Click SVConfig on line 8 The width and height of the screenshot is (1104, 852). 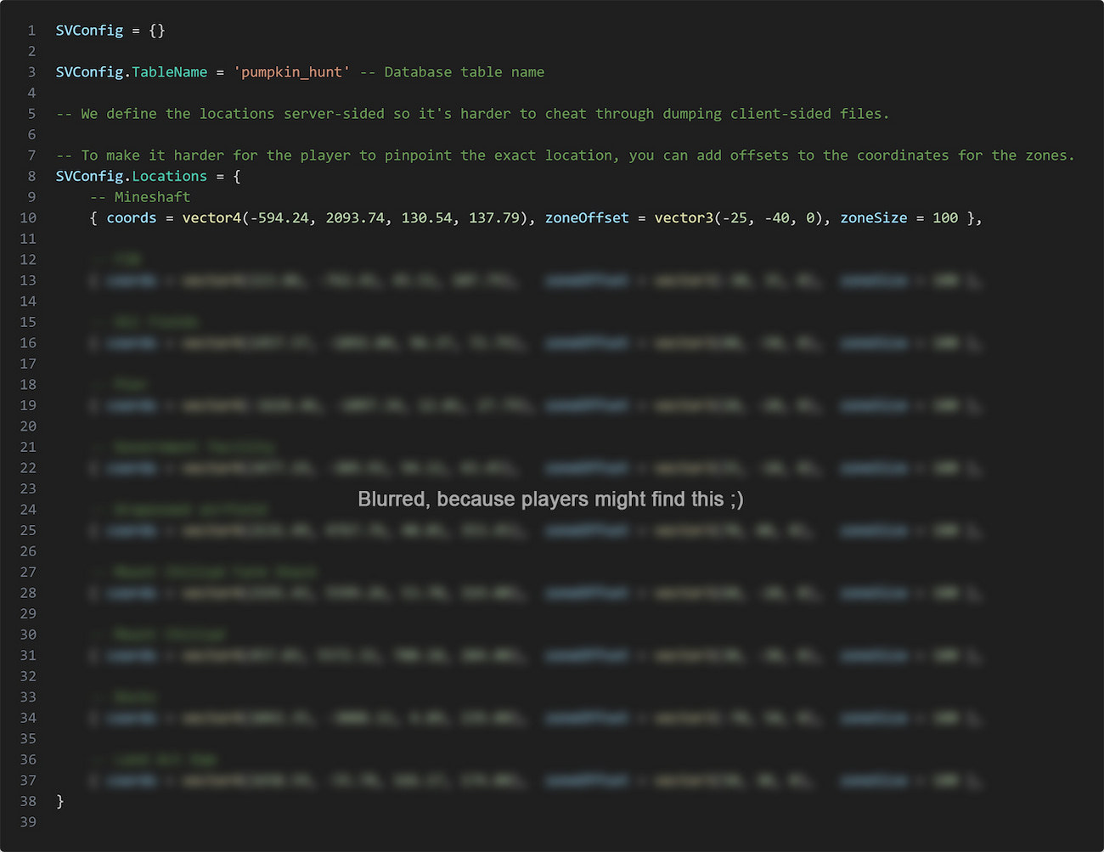[89, 177]
